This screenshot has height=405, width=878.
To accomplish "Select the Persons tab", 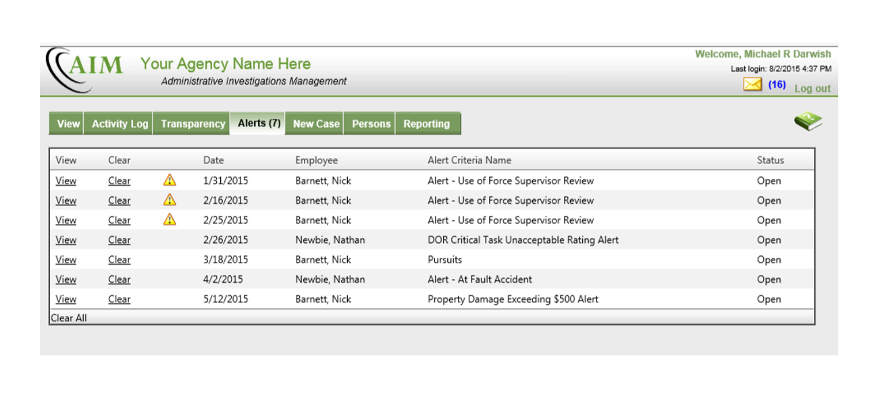I will tap(371, 124).
